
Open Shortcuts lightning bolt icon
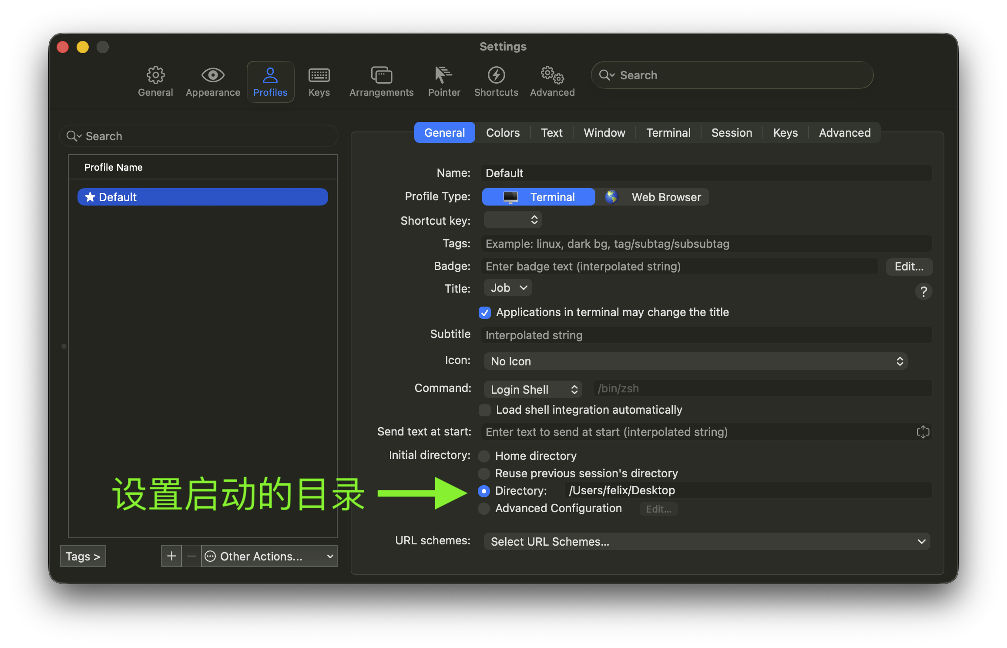coord(496,76)
